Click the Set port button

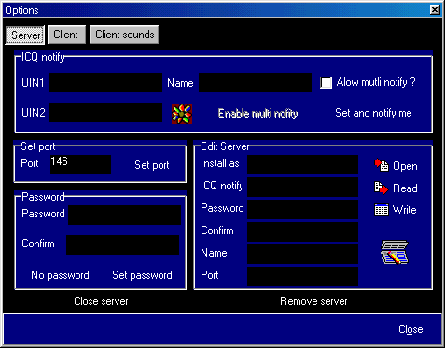coord(152,165)
